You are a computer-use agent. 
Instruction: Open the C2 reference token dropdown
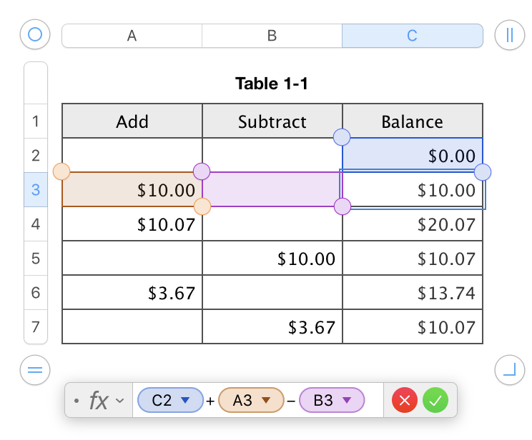tap(186, 401)
